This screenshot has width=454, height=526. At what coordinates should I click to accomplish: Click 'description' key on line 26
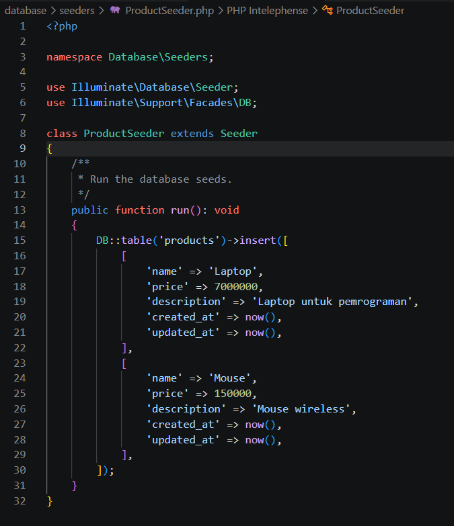point(186,409)
